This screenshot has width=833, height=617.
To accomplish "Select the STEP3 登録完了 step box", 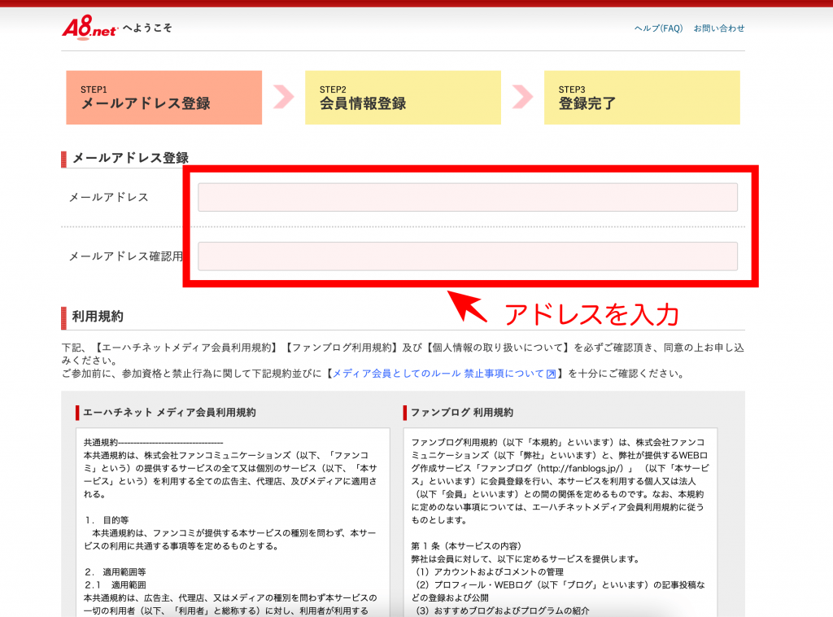I will coord(642,98).
